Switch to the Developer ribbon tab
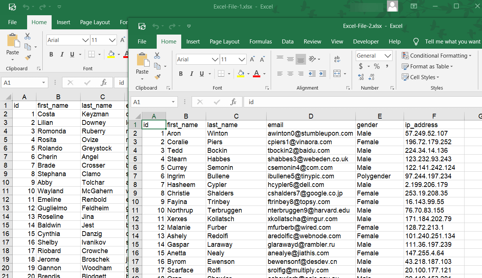This screenshot has width=482, height=278. tap(366, 42)
